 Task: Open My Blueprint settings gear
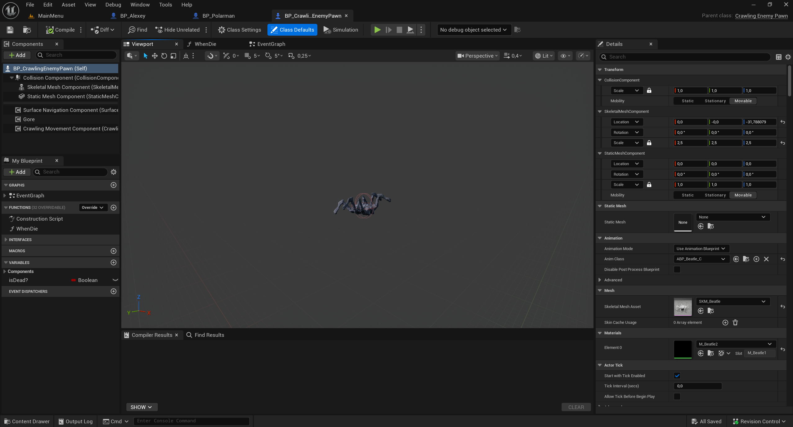tap(114, 172)
